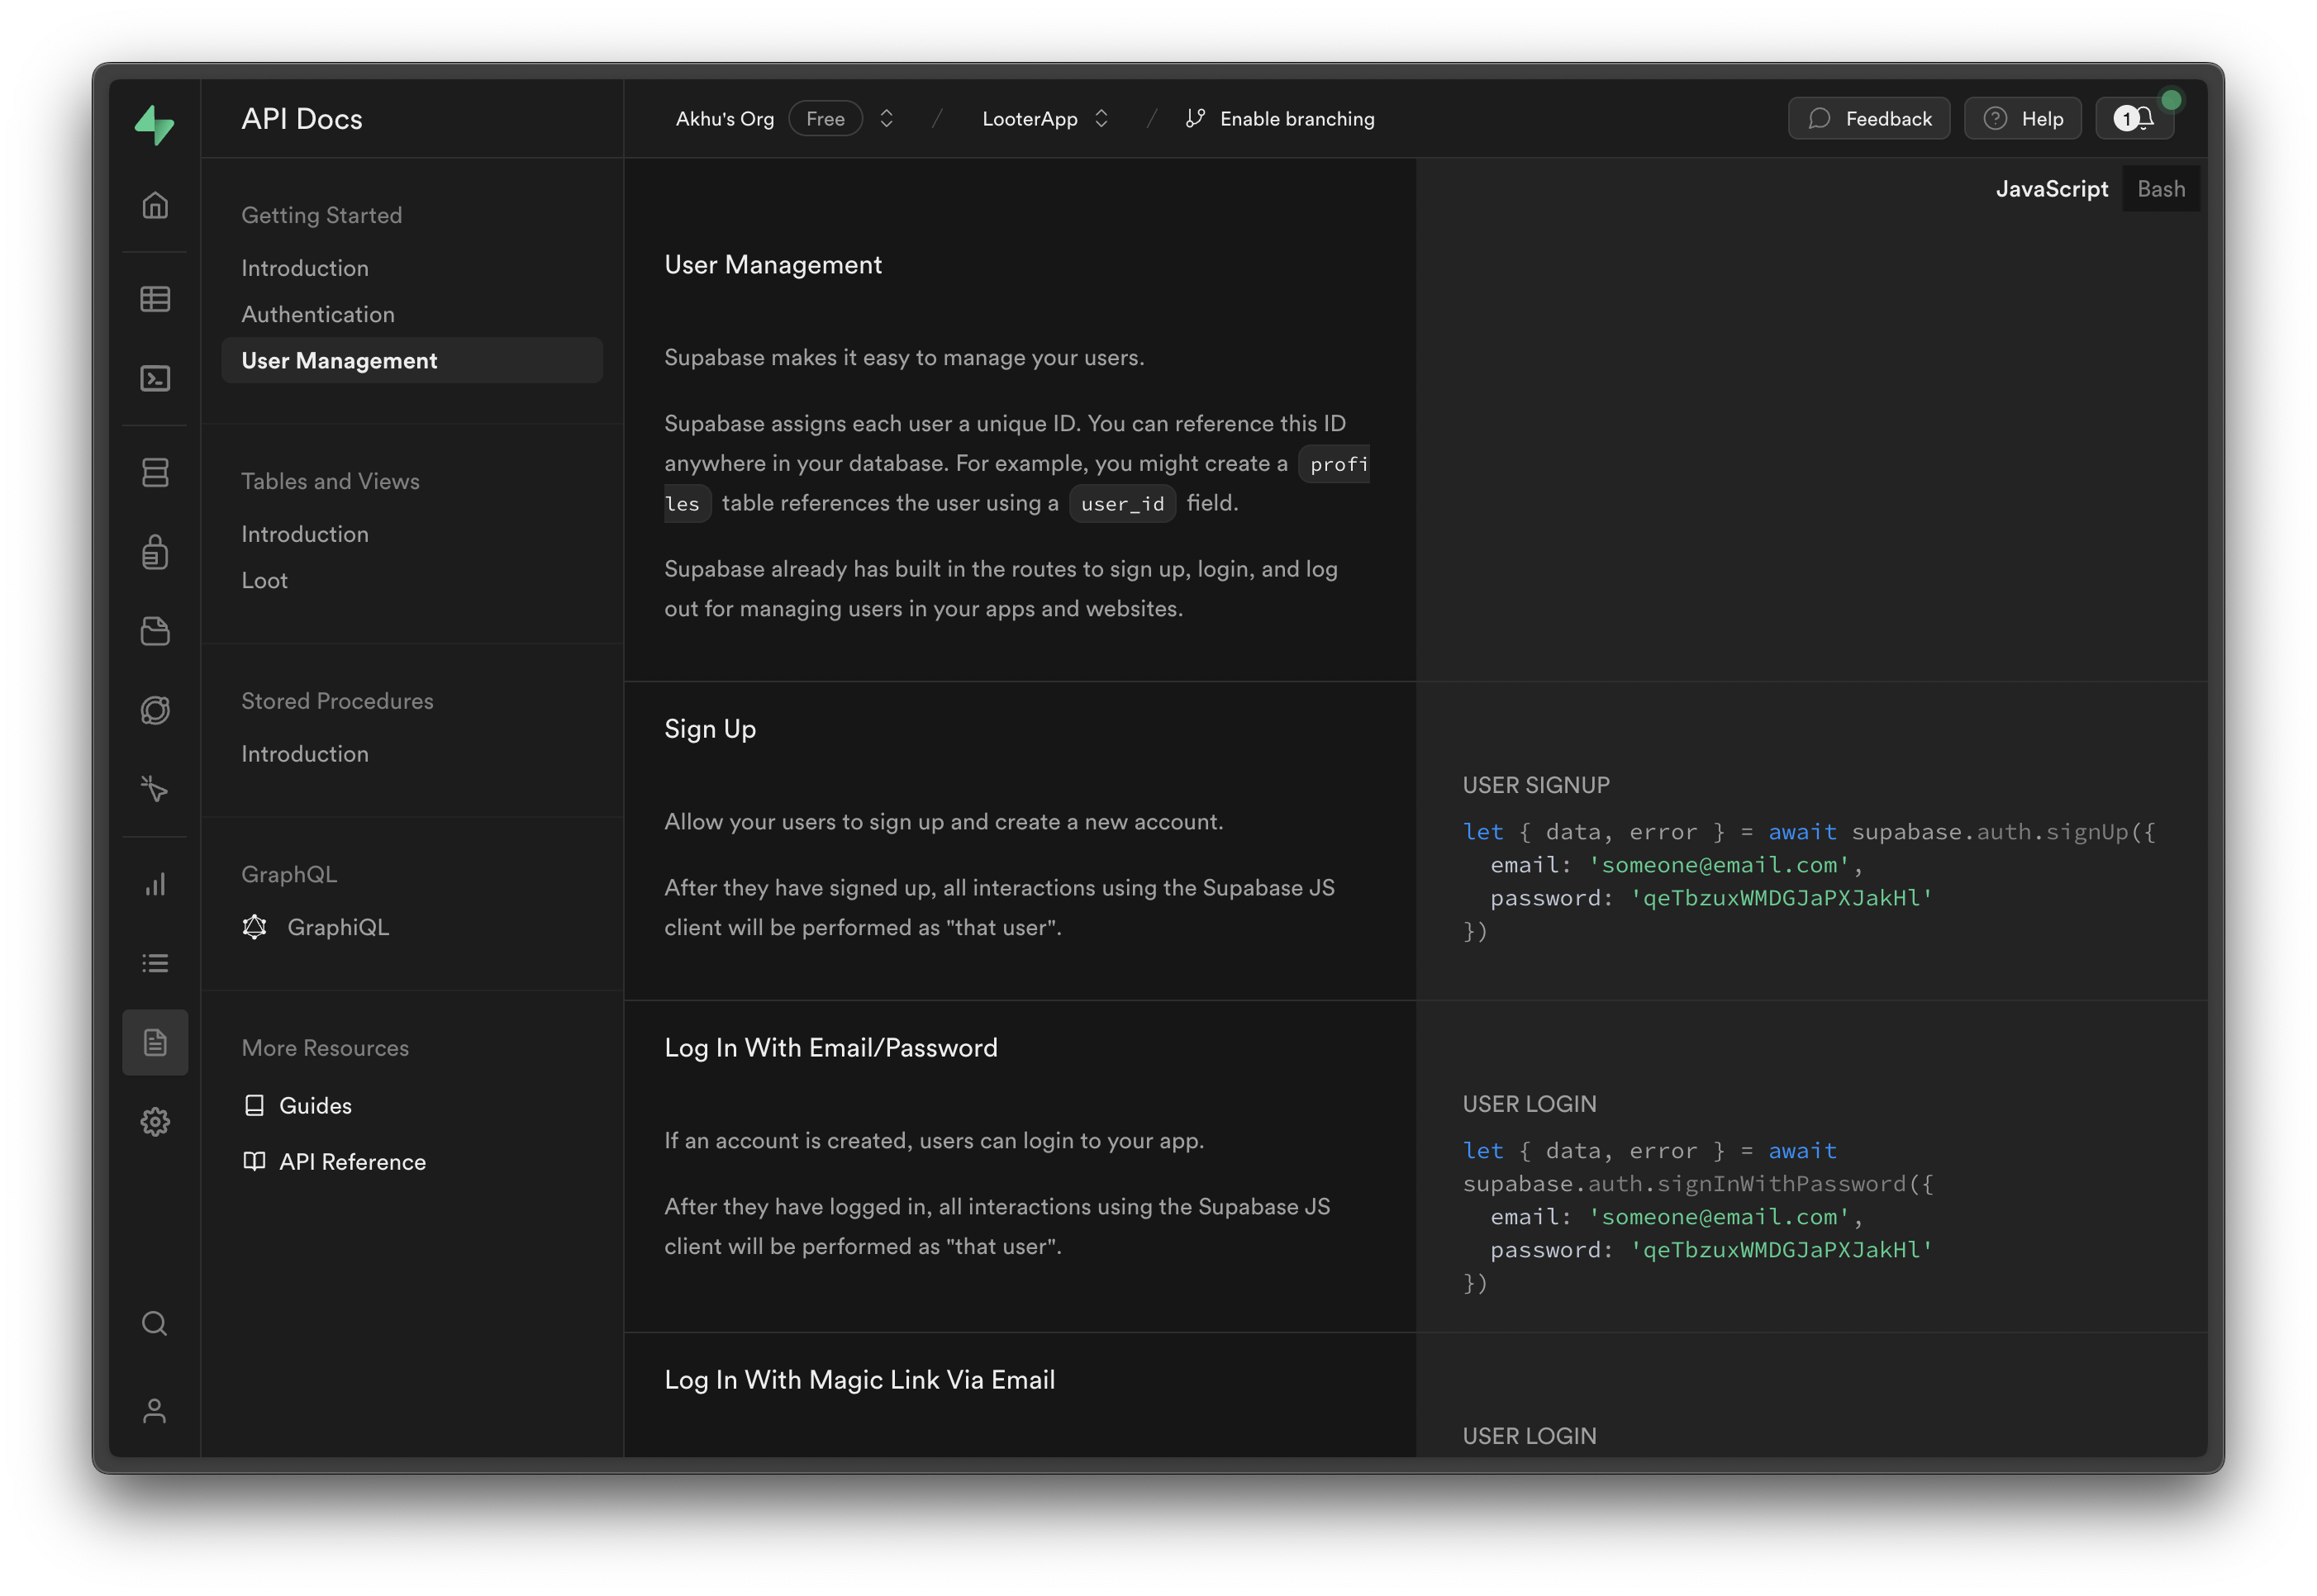Open the Storage sidebar icon
2317x1596 pixels.
coord(155,631)
